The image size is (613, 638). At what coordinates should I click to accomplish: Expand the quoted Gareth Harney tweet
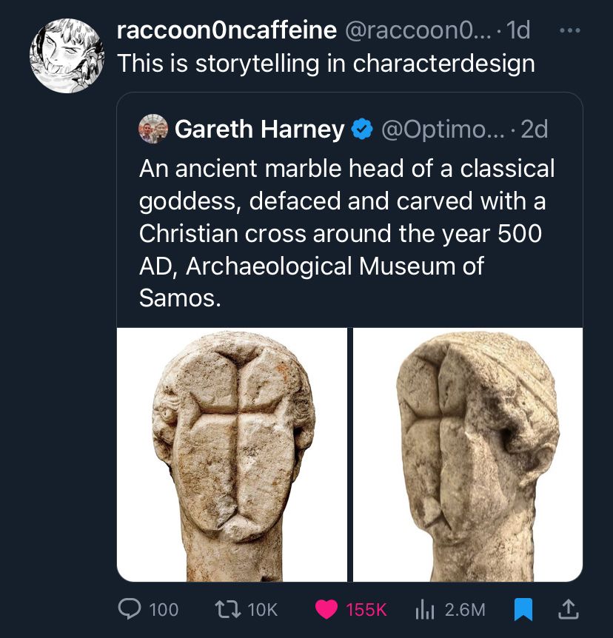coord(349,229)
